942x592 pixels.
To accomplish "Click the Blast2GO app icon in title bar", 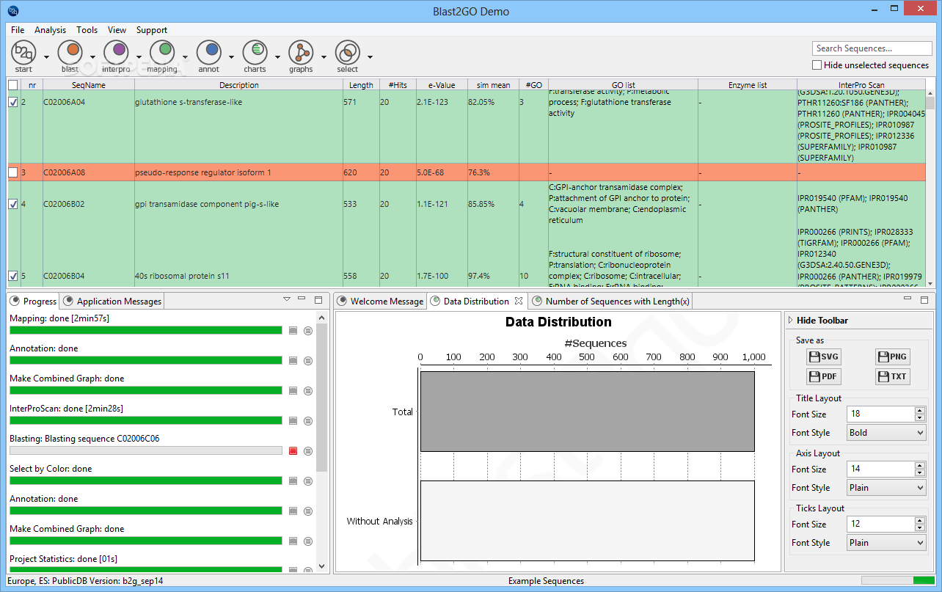I will point(13,11).
